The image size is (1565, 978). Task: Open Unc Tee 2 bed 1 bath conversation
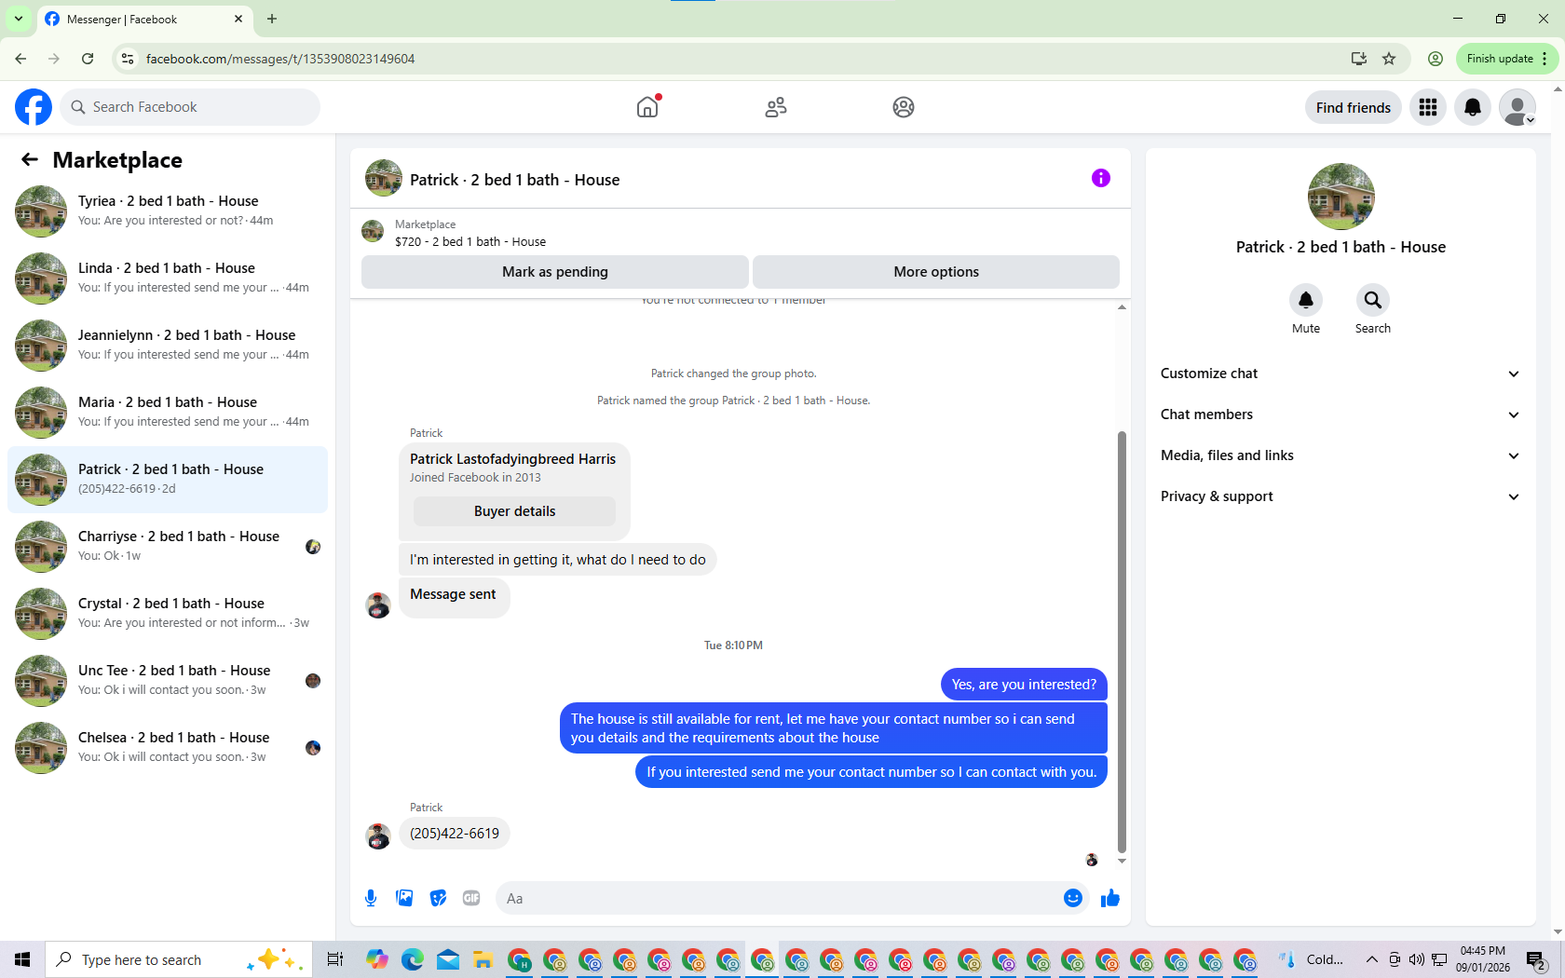pyautogui.click(x=168, y=681)
